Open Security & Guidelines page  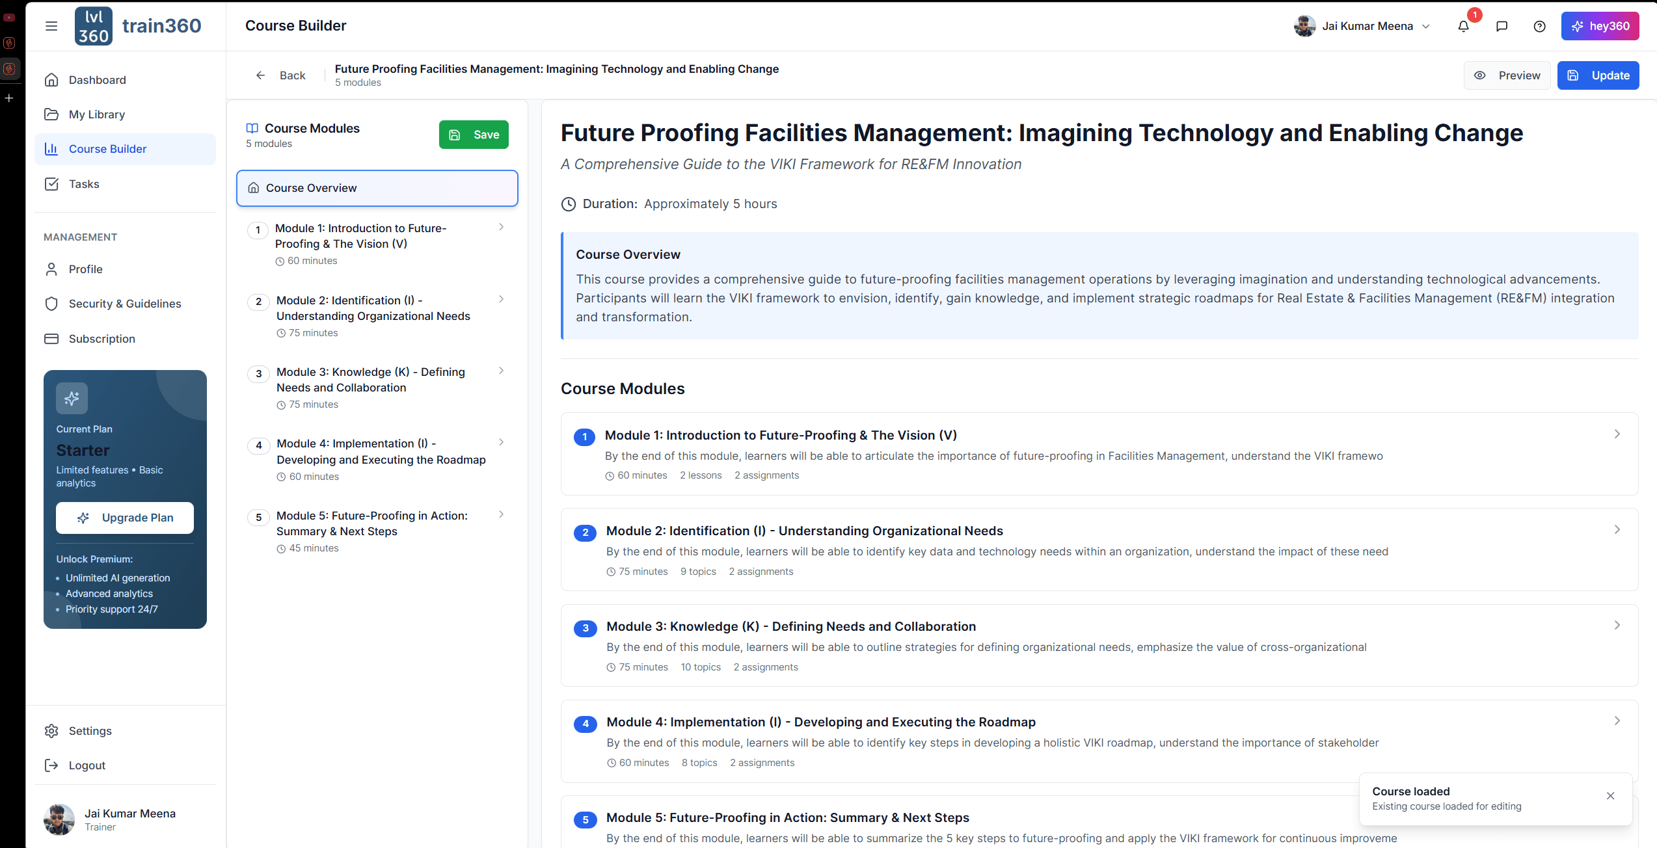pyautogui.click(x=125, y=304)
